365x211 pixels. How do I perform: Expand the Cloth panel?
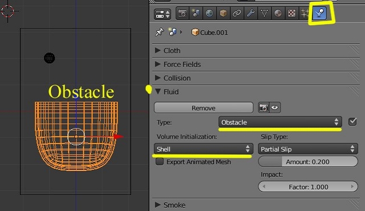click(256, 50)
